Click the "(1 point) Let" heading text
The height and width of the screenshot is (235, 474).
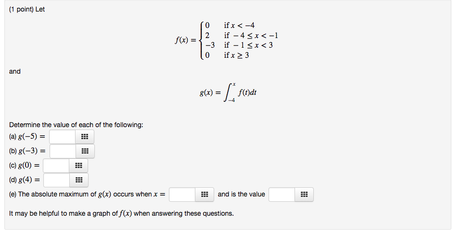tap(27, 9)
